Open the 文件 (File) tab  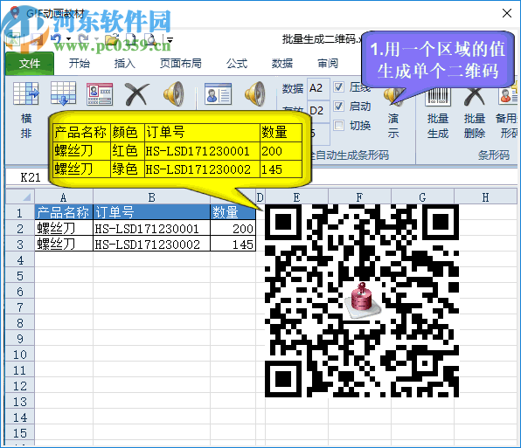coord(30,64)
